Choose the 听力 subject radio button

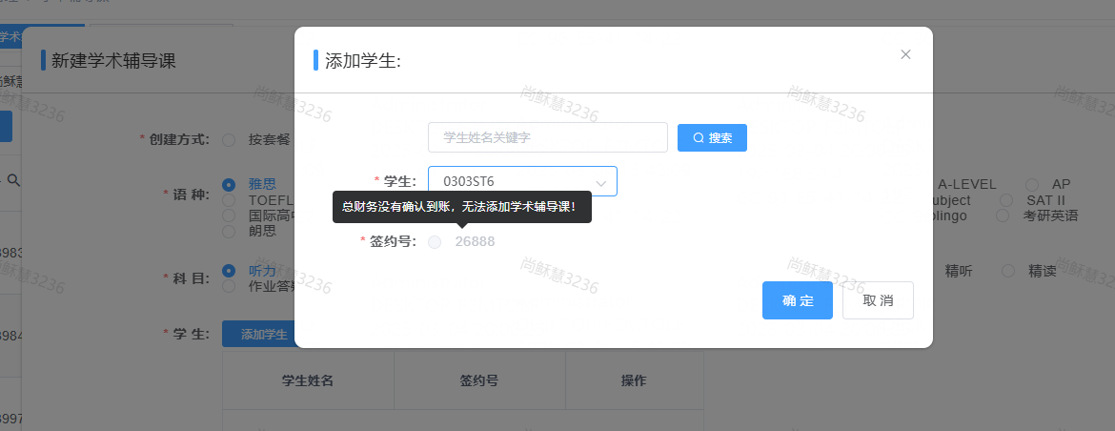[229, 271]
